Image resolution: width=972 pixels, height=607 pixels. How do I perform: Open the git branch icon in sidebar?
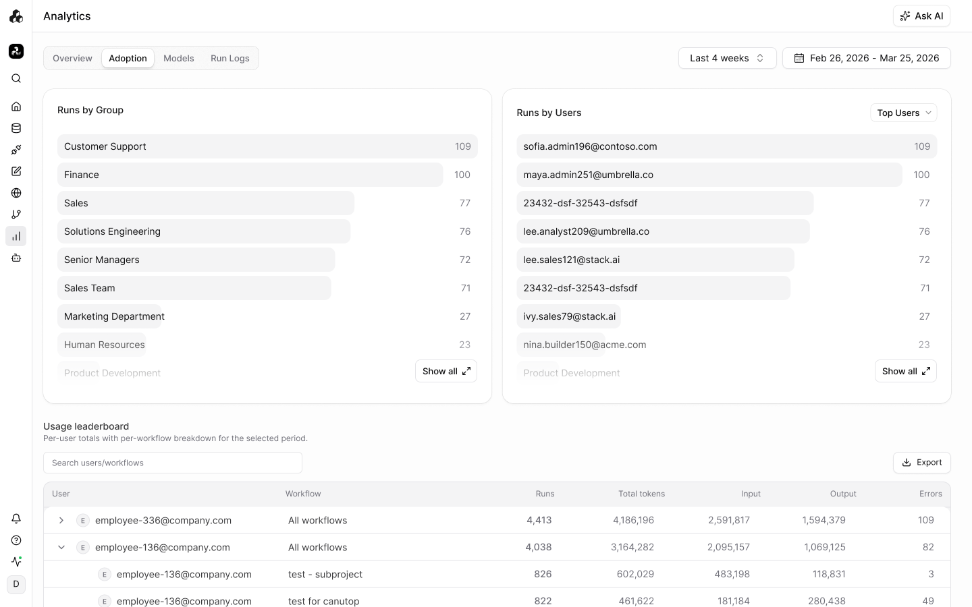16,214
